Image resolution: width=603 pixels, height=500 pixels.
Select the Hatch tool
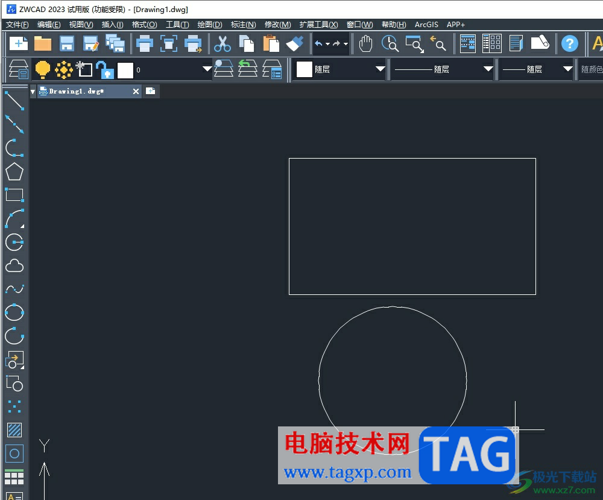[14, 430]
